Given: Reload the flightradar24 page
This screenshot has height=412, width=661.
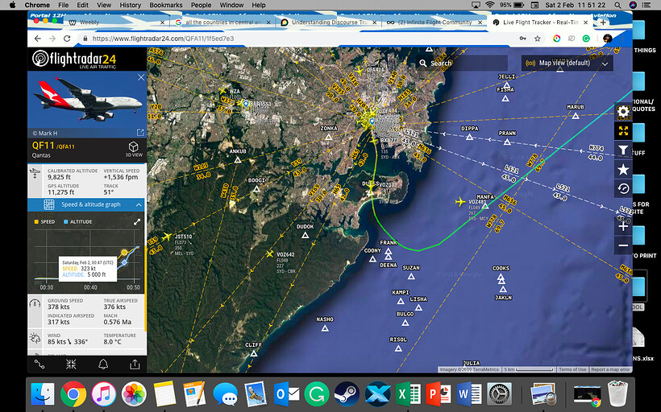Looking at the screenshot, I should pos(67,39).
